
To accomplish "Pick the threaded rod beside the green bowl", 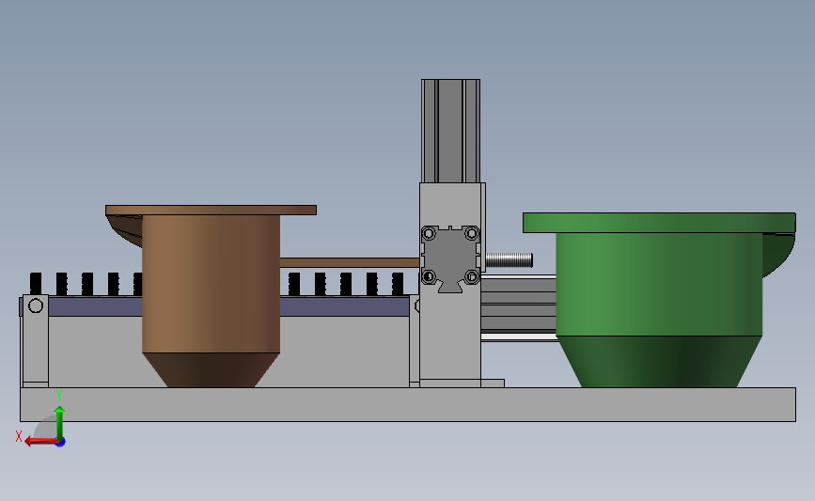I will [509, 259].
